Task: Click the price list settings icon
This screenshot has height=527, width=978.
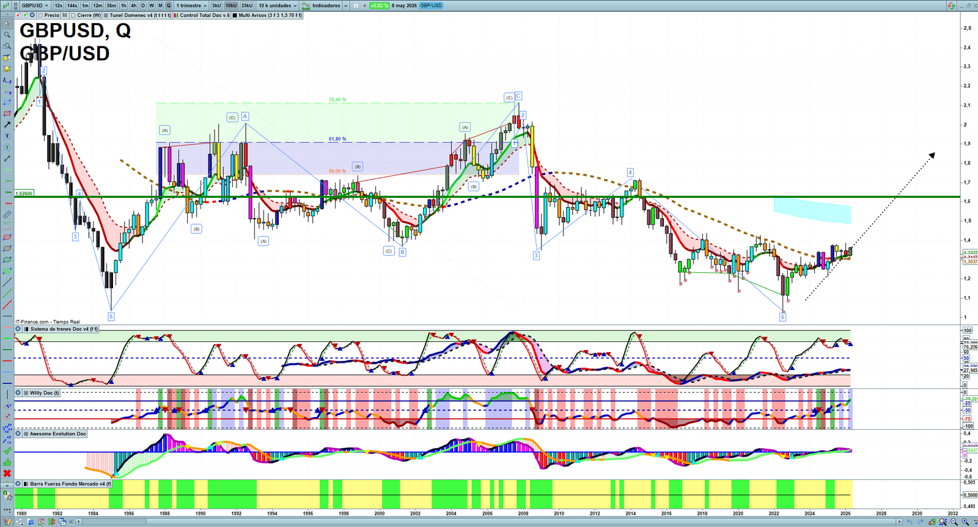Action: point(65,15)
